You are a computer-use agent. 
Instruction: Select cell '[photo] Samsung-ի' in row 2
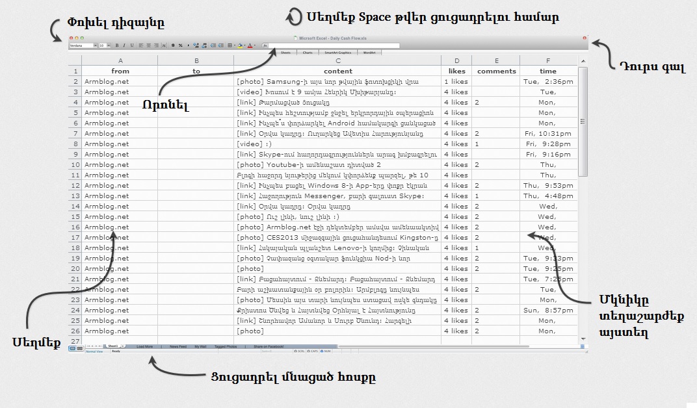pyautogui.click(x=338, y=82)
